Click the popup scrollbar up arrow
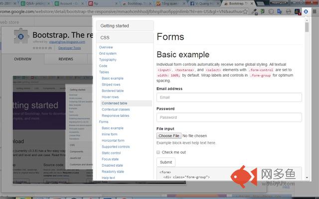 [x=307, y=20]
